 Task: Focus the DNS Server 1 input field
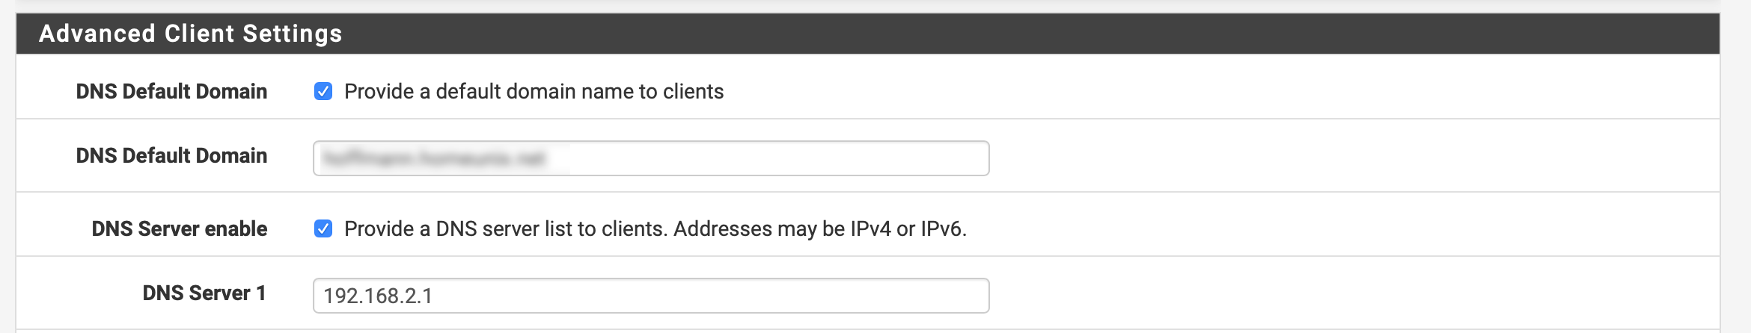pyautogui.click(x=650, y=296)
